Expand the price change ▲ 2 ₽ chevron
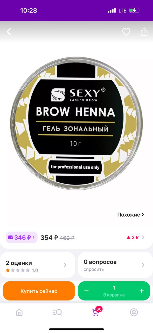 tap(143, 237)
